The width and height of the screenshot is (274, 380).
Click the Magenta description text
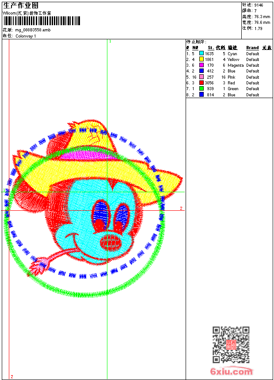(236, 65)
